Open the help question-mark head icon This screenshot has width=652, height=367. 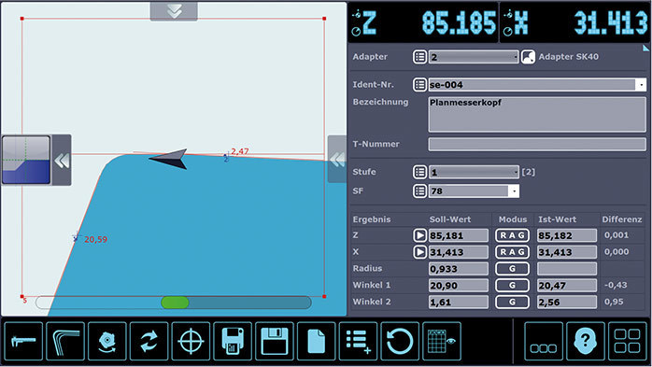click(x=586, y=341)
